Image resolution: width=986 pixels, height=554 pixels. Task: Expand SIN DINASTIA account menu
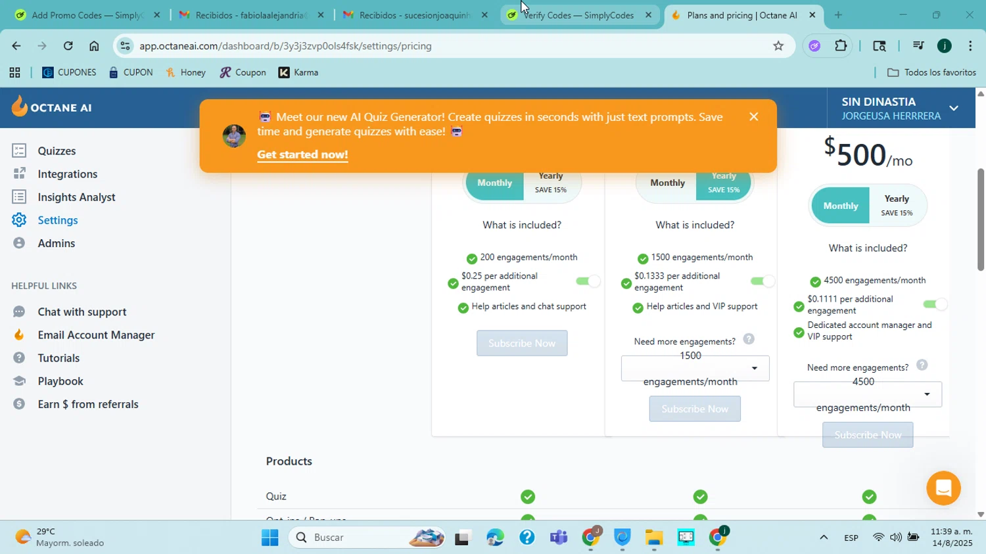(954, 108)
